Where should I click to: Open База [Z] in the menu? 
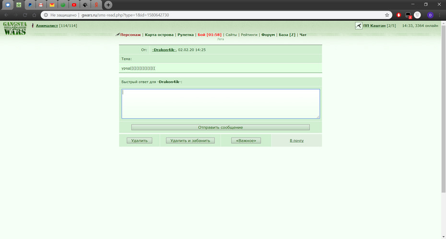coord(287,34)
